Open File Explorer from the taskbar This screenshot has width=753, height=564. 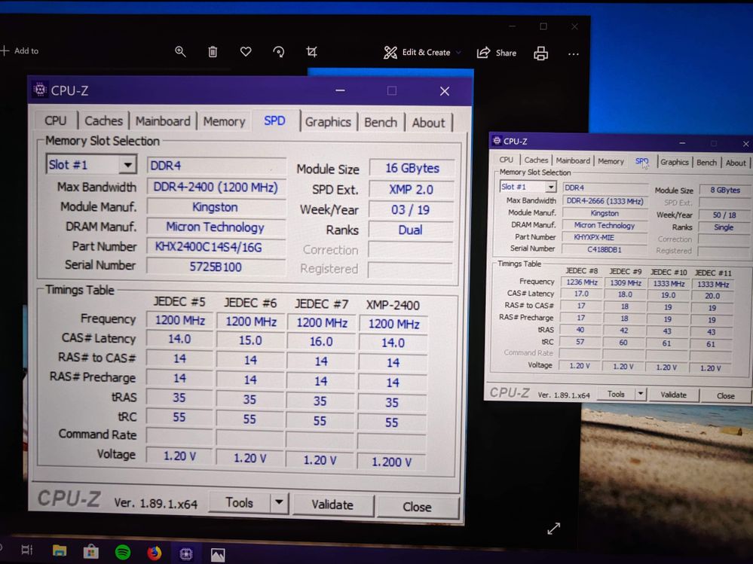point(60,552)
